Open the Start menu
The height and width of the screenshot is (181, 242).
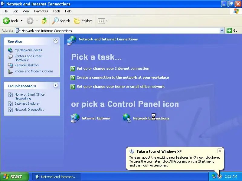[15, 176]
